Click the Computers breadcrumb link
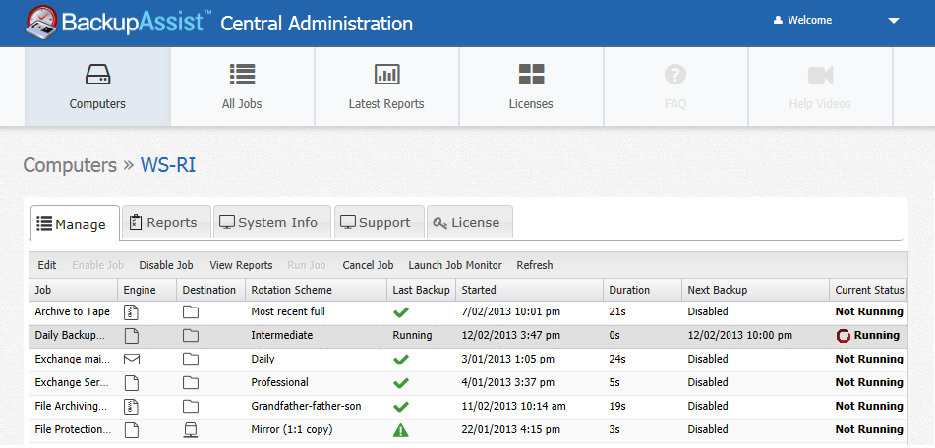Viewport: 935px width, 448px height. click(70, 165)
